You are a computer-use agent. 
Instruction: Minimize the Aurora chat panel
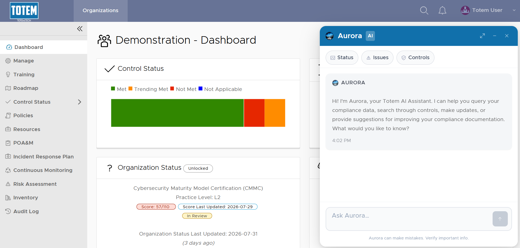point(495,36)
